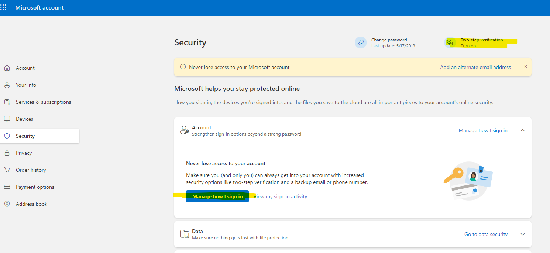Viewport: 550px width, 253px height.
Task: Open the app launcher grid icon
Action: [3, 7]
